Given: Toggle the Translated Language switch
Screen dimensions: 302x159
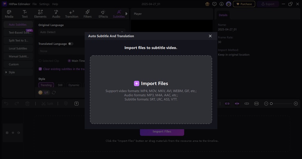Looking at the screenshot, I should (x=71, y=44).
